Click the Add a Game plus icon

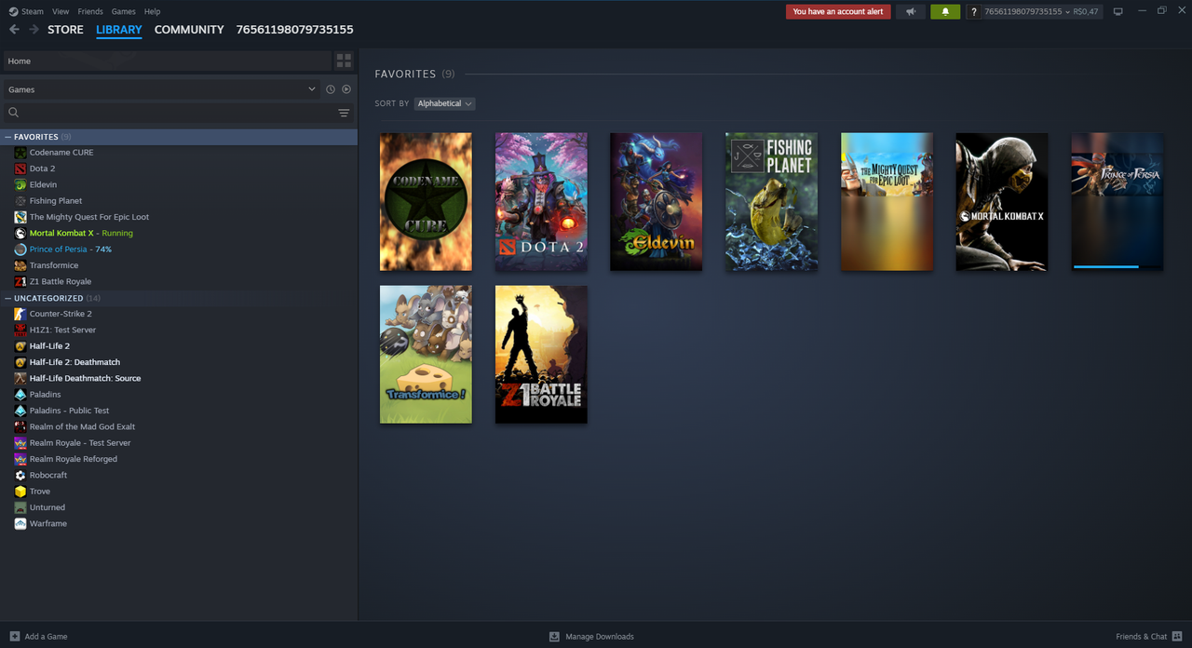(14, 637)
